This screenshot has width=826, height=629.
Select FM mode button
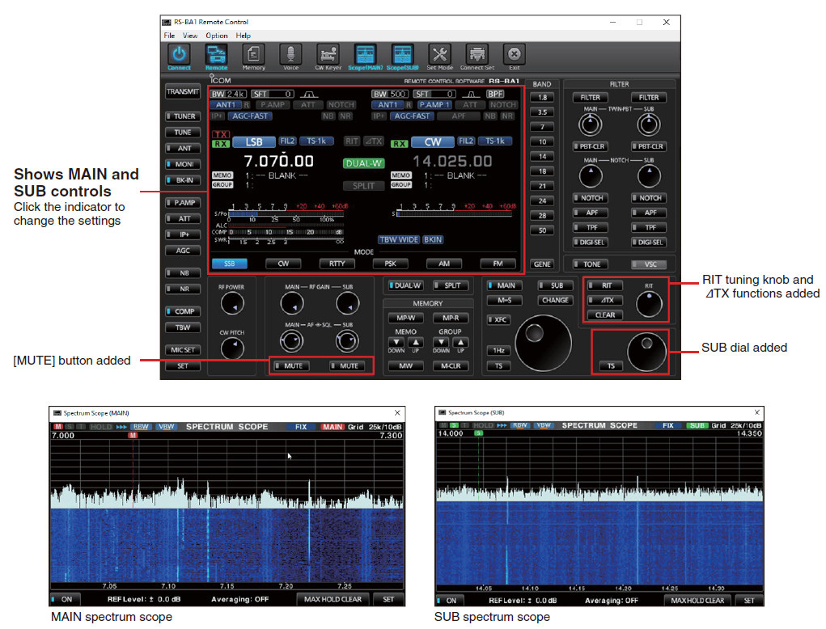coord(498,264)
